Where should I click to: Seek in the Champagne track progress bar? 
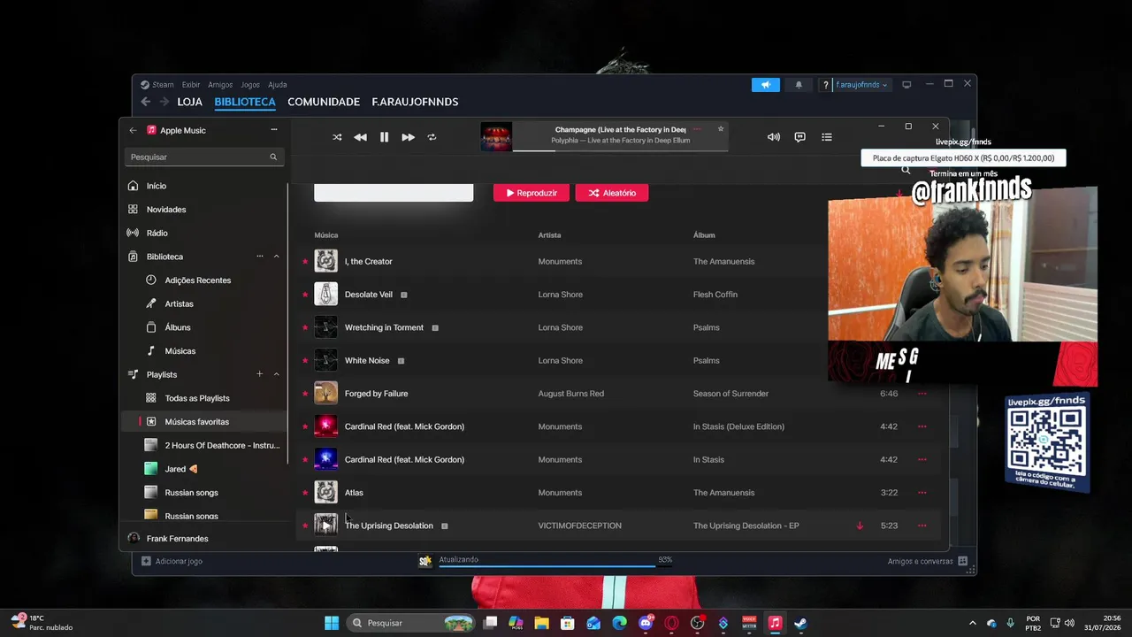click(x=619, y=150)
